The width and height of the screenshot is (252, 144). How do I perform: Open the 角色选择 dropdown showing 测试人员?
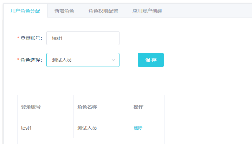(x=79, y=60)
